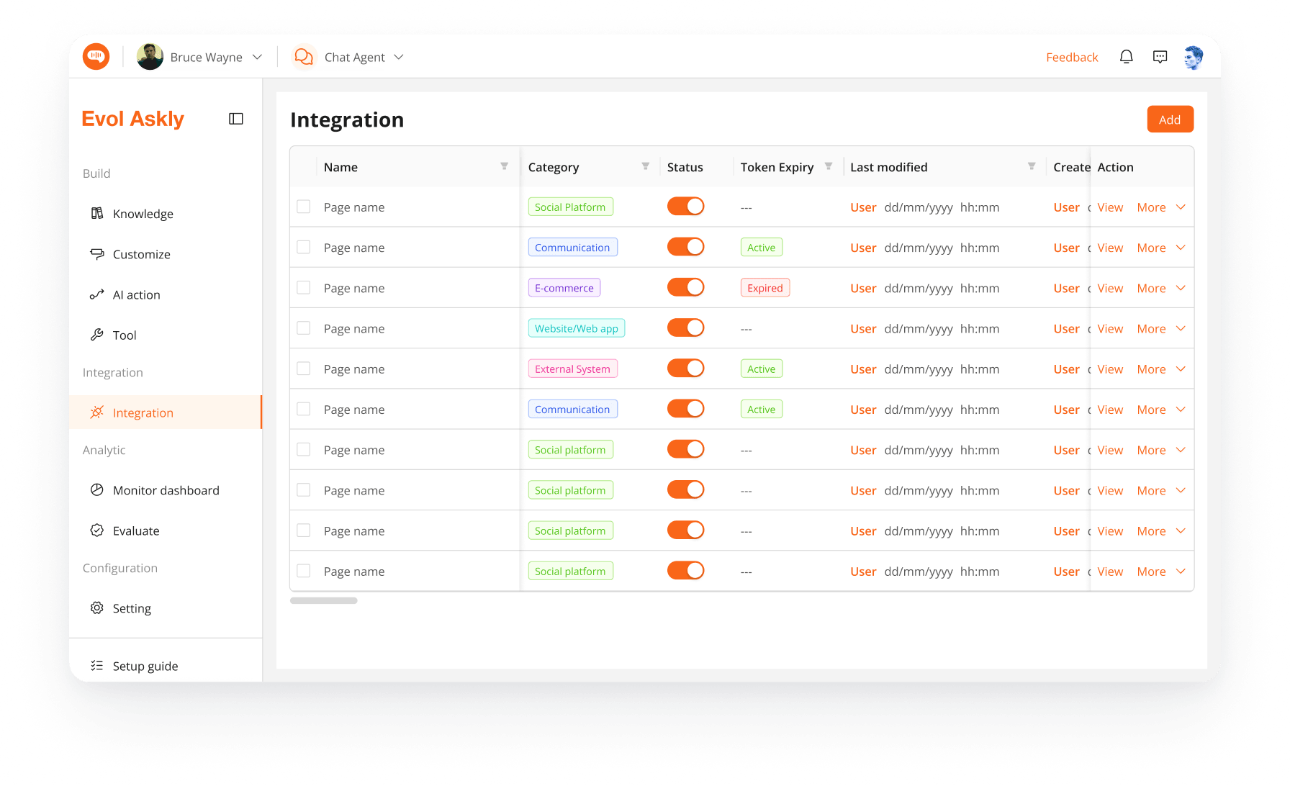Open AI action page
This screenshot has height=786, width=1290.
tap(166, 294)
